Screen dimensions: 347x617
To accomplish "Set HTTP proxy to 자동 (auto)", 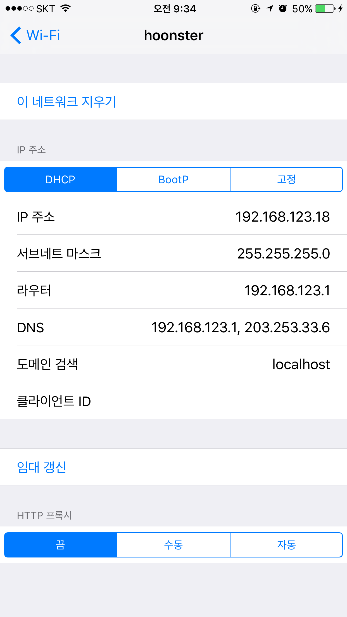I will click(x=286, y=545).
